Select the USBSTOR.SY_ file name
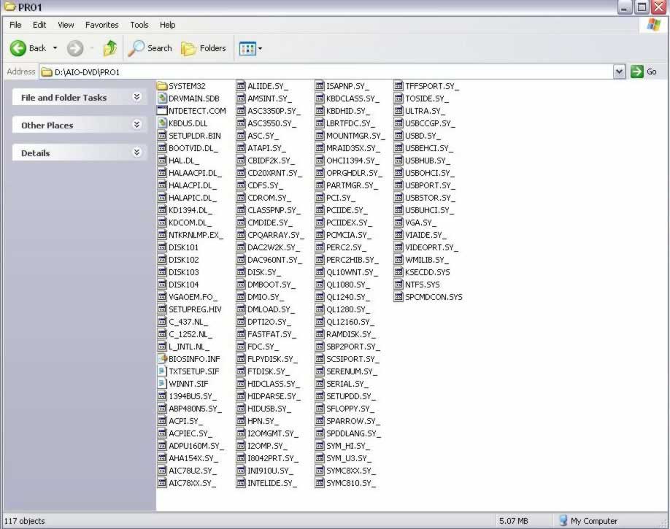The height and width of the screenshot is (529, 670). pyautogui.click(x=430, y=198)
